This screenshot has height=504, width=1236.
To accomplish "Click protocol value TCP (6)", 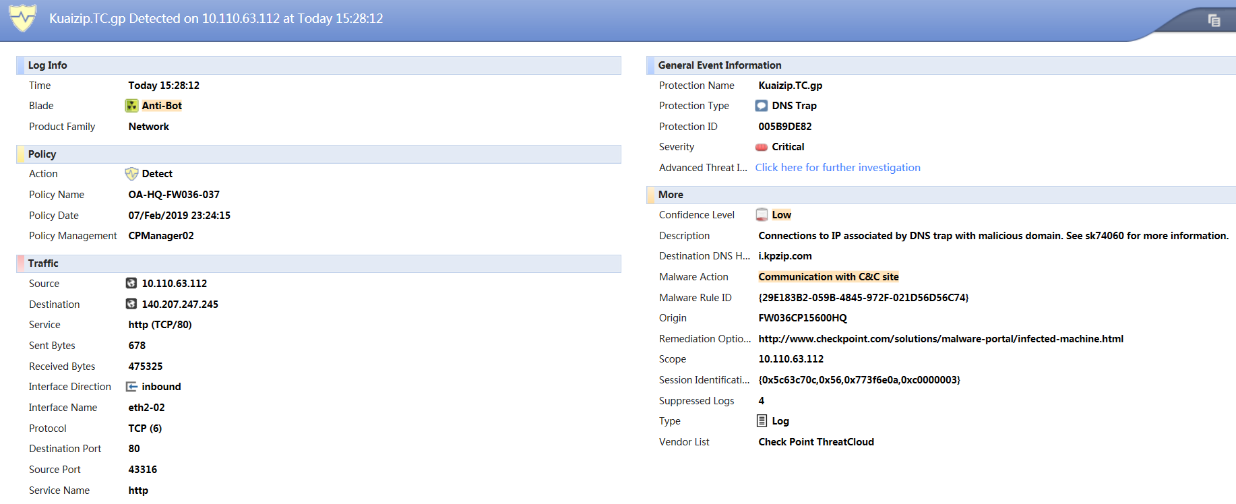I will pos(145,429).
